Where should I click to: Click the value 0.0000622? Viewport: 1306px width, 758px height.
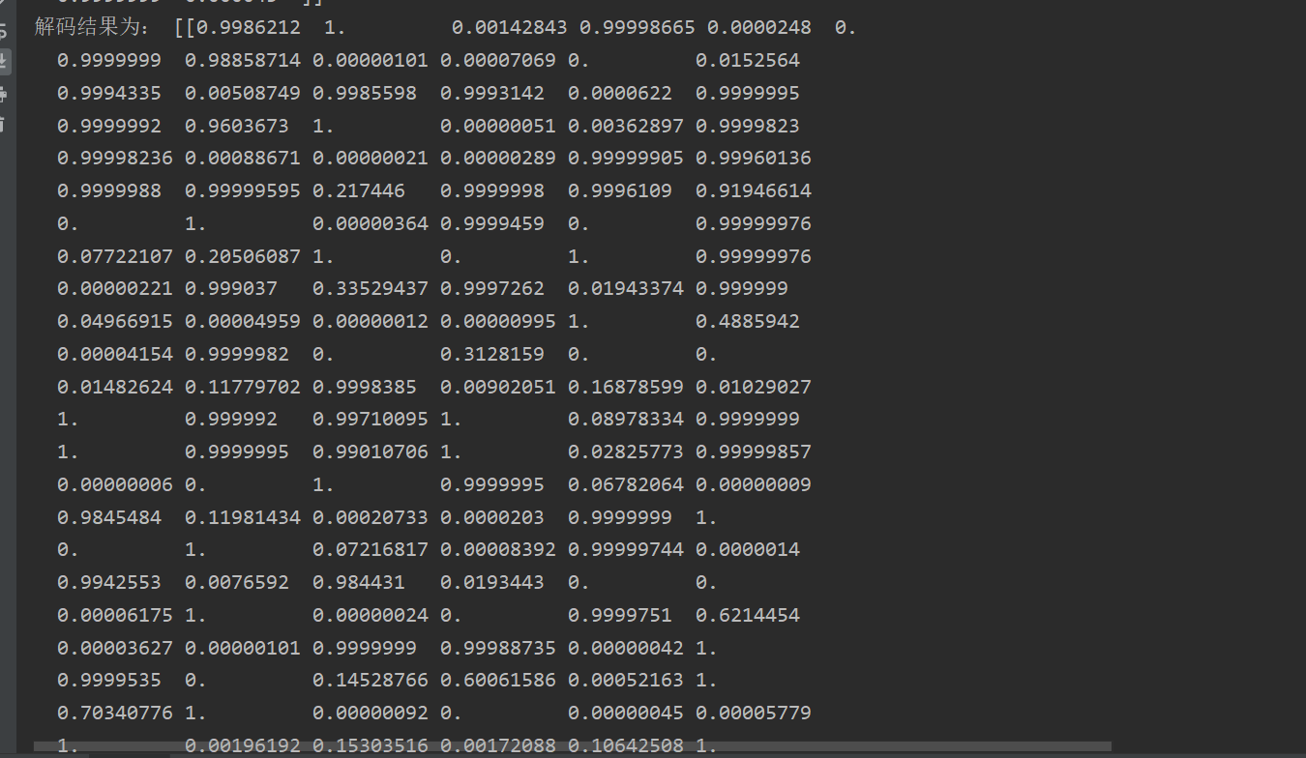620,94
